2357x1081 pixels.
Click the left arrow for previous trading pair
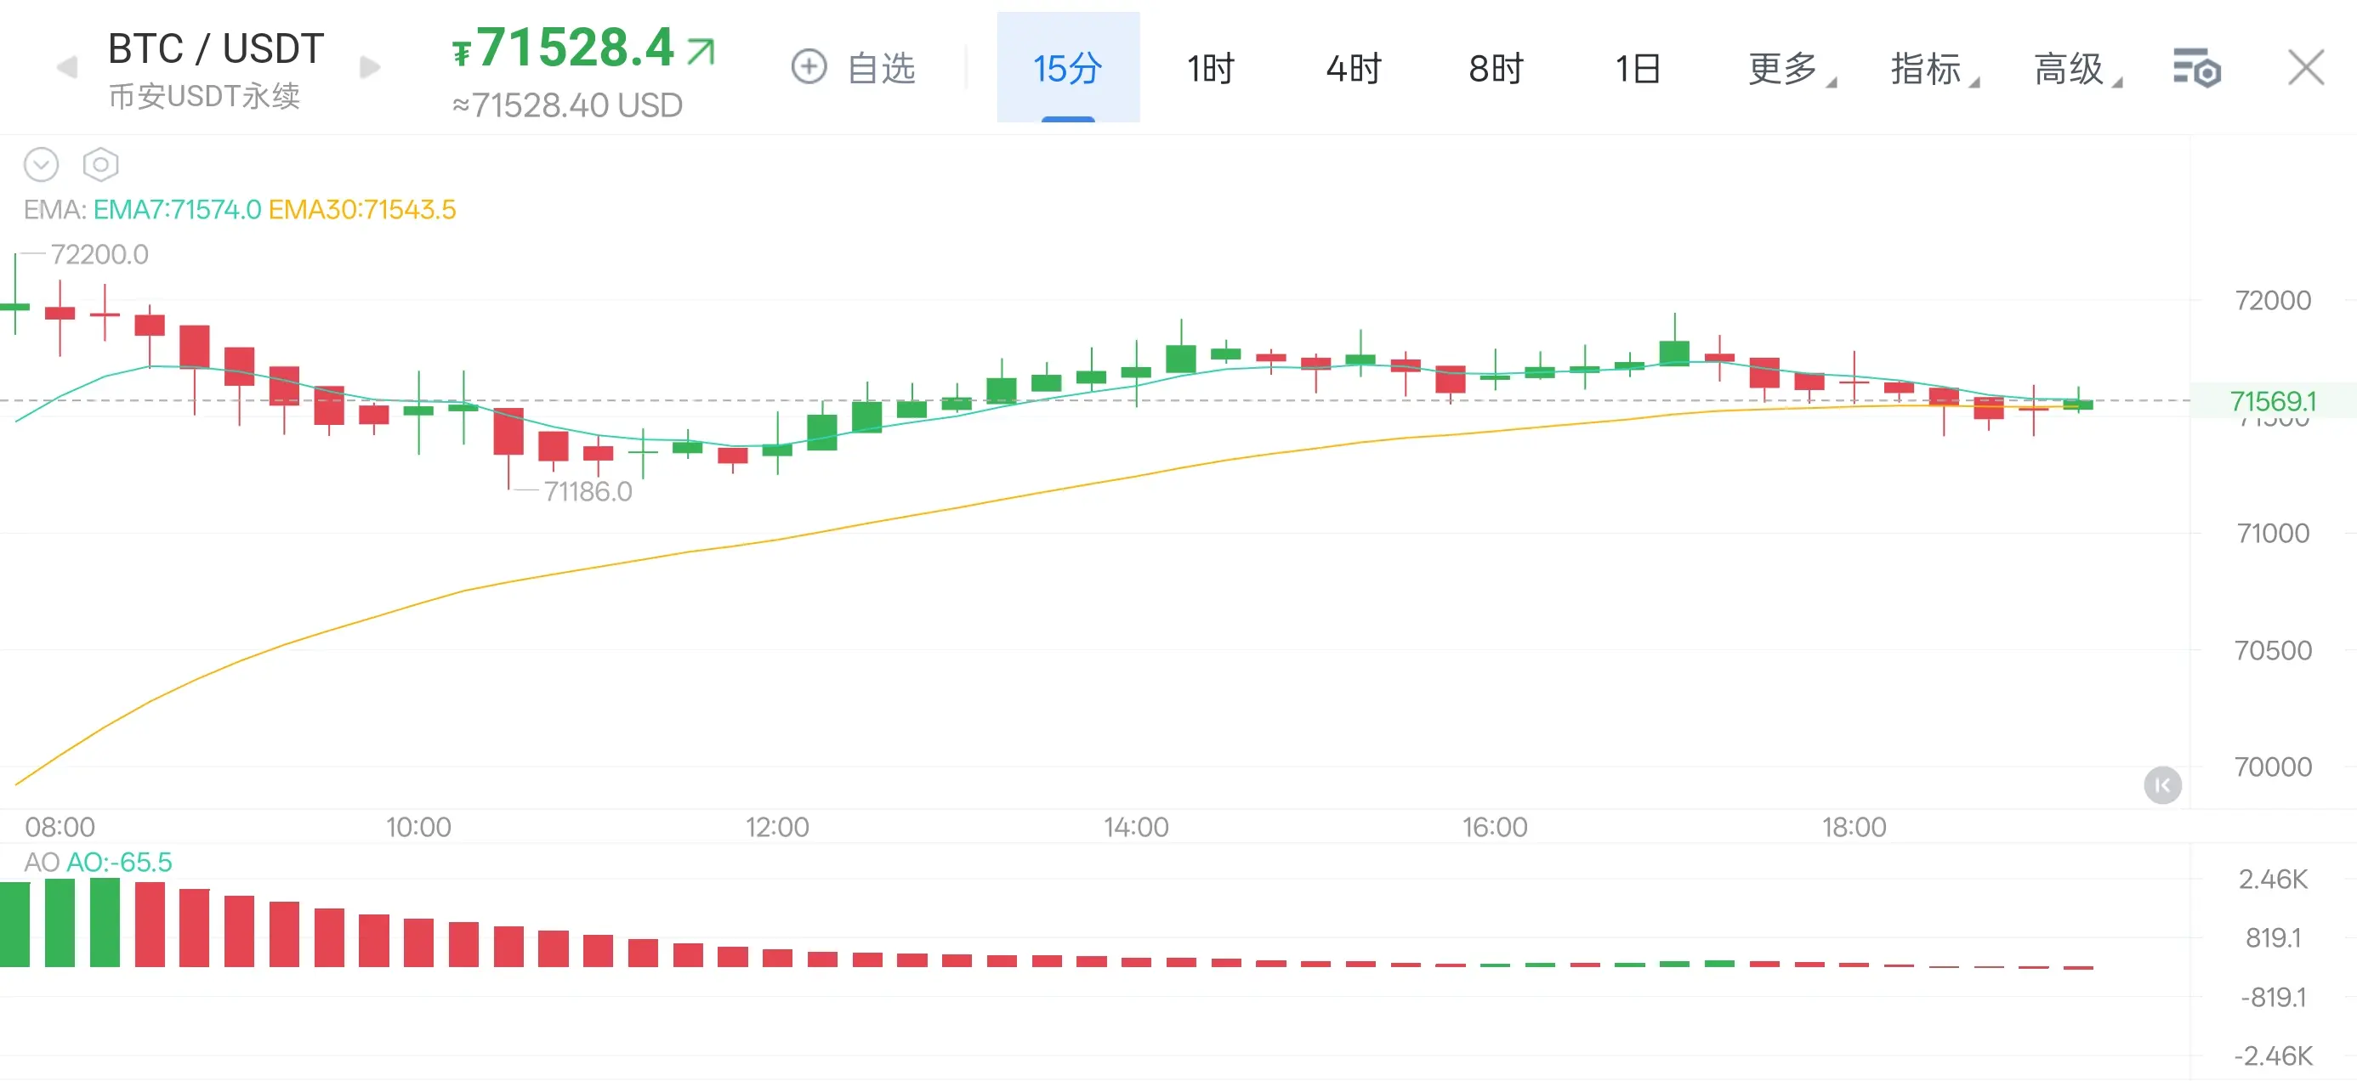click(67, 68)
